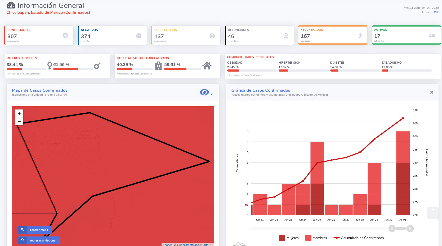Click the scroll-to-top chevron button
This screenshot has width=442, height=246.
tap(433, 213)
